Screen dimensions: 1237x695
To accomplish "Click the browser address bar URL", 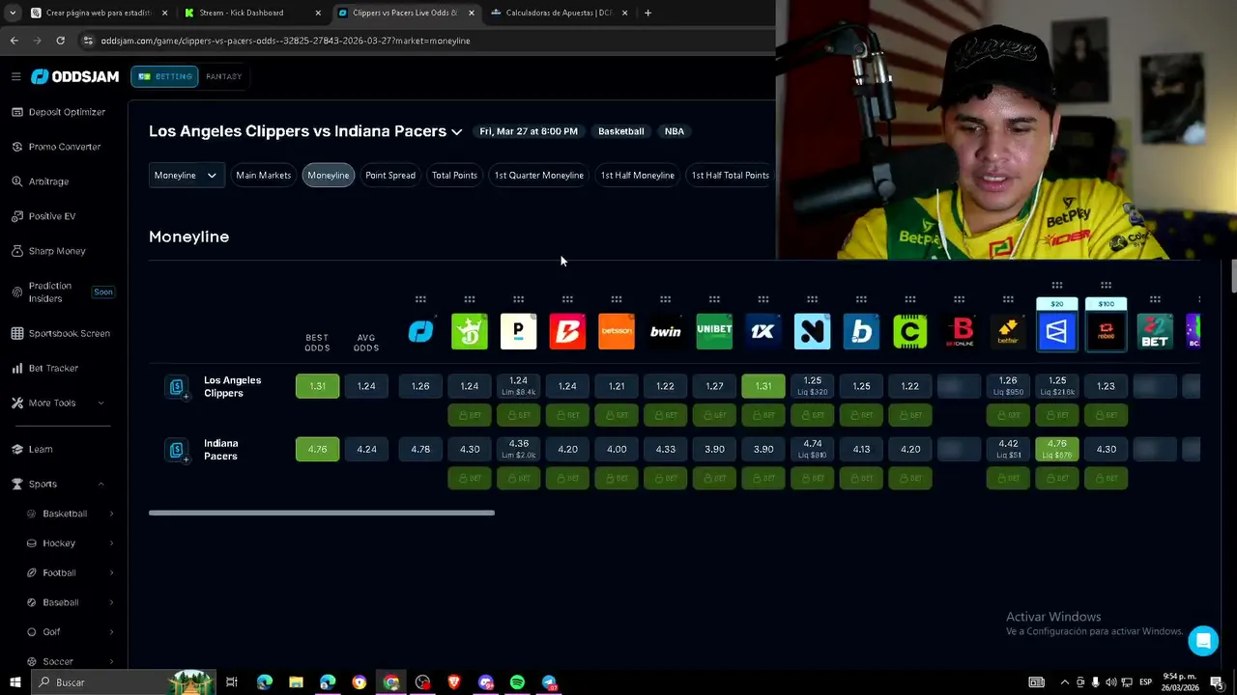I will click(x=285, y=41).
